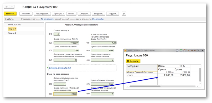Click the Отправить button
The height and width of the screenshot is (103, 212).
tap(84, 14)
